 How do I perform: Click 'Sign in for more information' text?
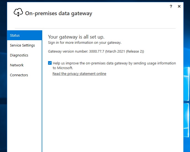click(85, 43)
